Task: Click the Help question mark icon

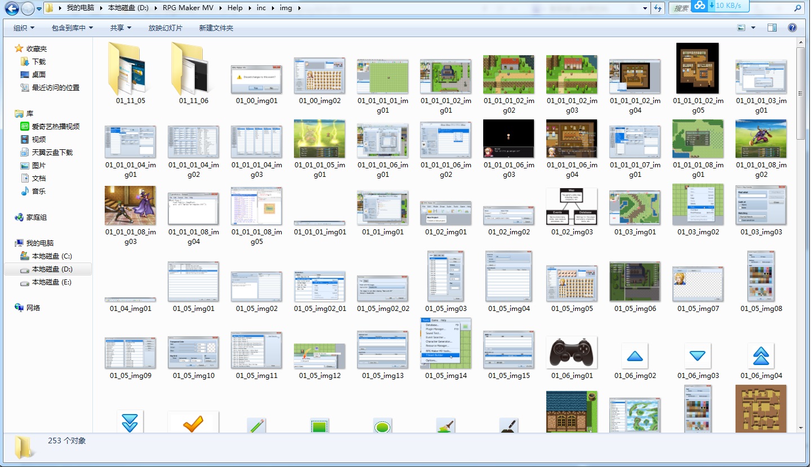Action: 792,28
